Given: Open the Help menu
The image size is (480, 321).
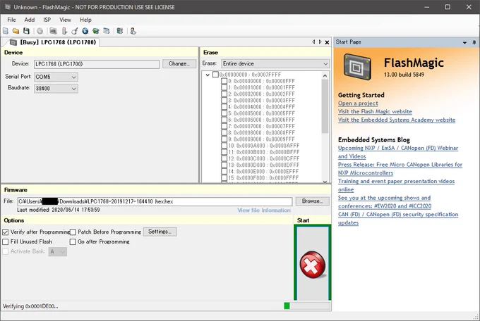Looking at the screenshot, I should click(85, 20).
